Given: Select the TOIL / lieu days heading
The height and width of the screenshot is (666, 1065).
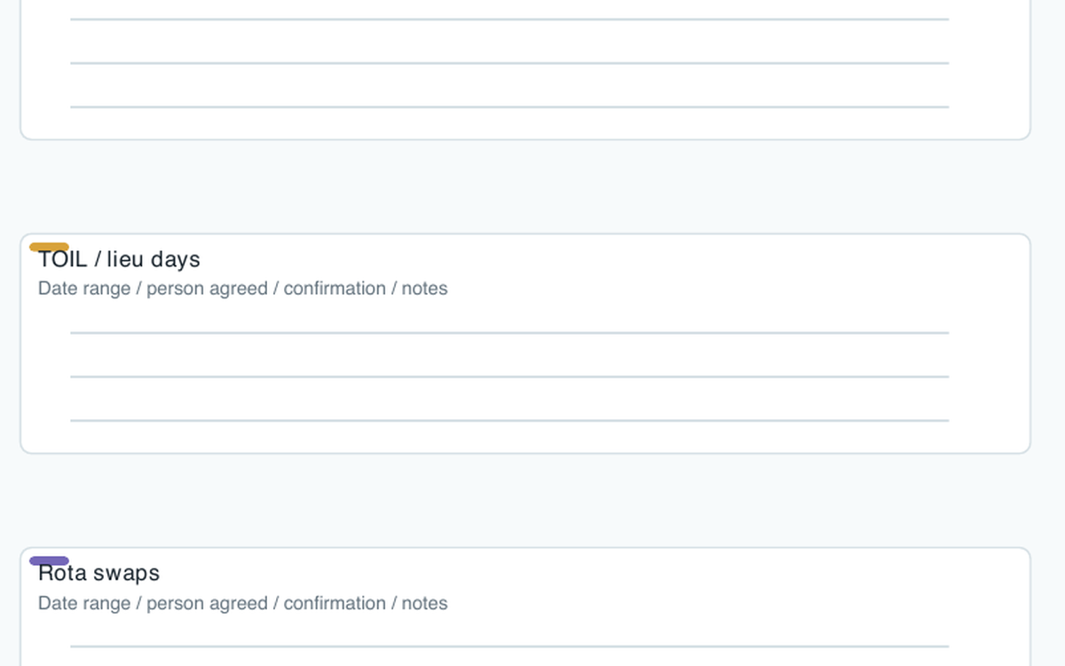Looking at the screenshot, I should [x=119, y=259].
